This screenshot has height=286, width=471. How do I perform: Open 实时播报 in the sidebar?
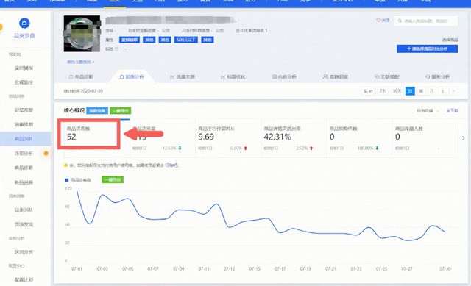coord(24,68)
